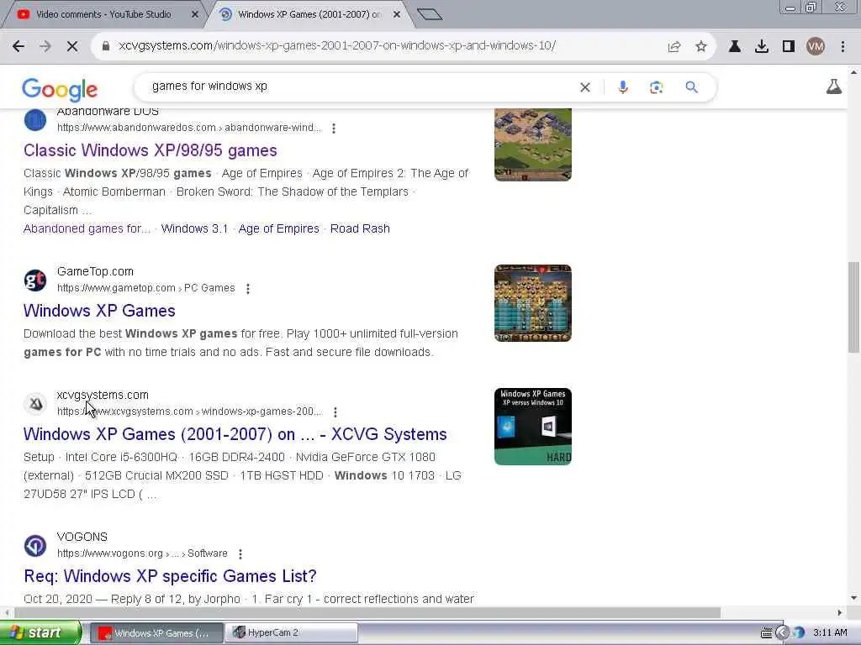Open more options for Abandonware DOS result

(334, 128)
